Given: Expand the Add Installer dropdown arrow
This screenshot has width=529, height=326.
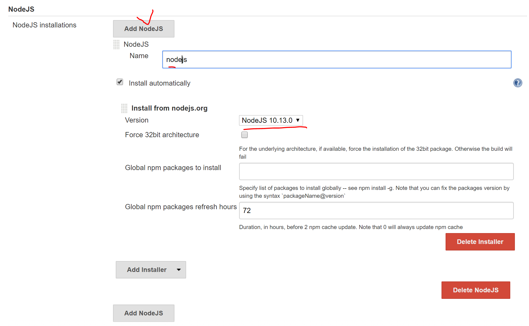Looking at the screenshot, I should 179,270.
